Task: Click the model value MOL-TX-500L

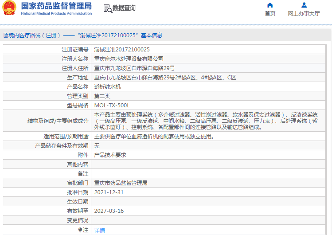Action: pyautogui.click(x=112, y=106)
